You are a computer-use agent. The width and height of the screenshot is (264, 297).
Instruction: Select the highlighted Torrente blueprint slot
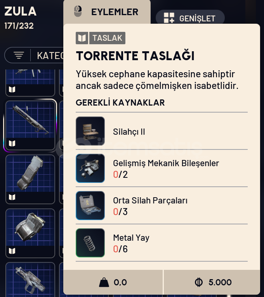click(x=30, y=125)
